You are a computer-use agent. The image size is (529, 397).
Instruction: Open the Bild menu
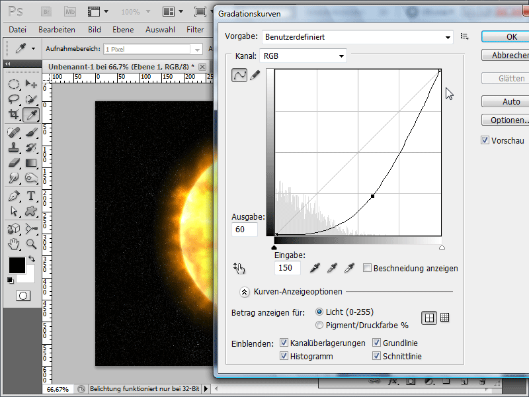click(x=95, y=30)
